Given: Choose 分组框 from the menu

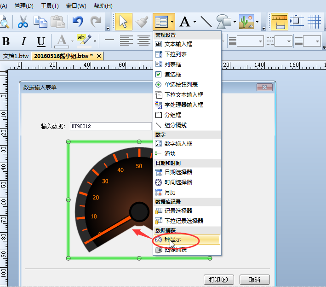Looking at the screenshot, I should point(187,115).
